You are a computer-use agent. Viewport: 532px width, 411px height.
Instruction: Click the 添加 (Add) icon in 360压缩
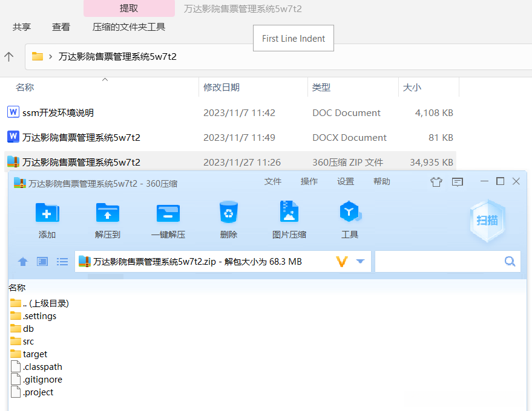tap(47, 213)
